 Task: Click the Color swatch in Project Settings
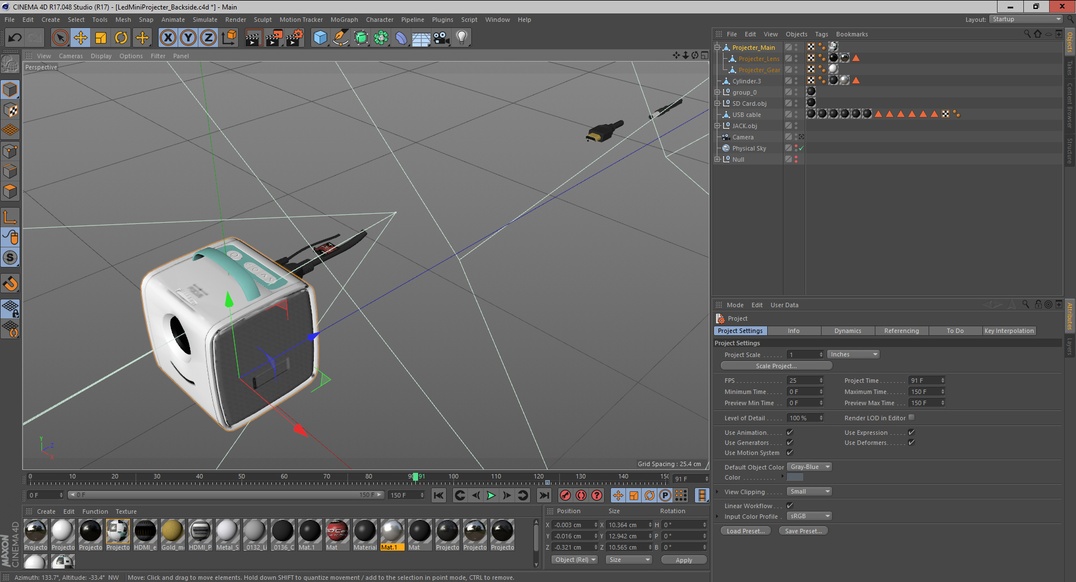(795, 477)
